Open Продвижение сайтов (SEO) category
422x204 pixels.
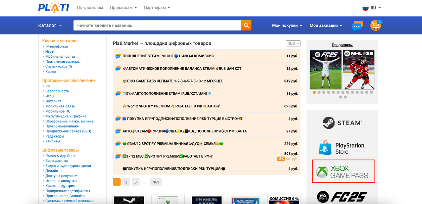coord(68,131)
